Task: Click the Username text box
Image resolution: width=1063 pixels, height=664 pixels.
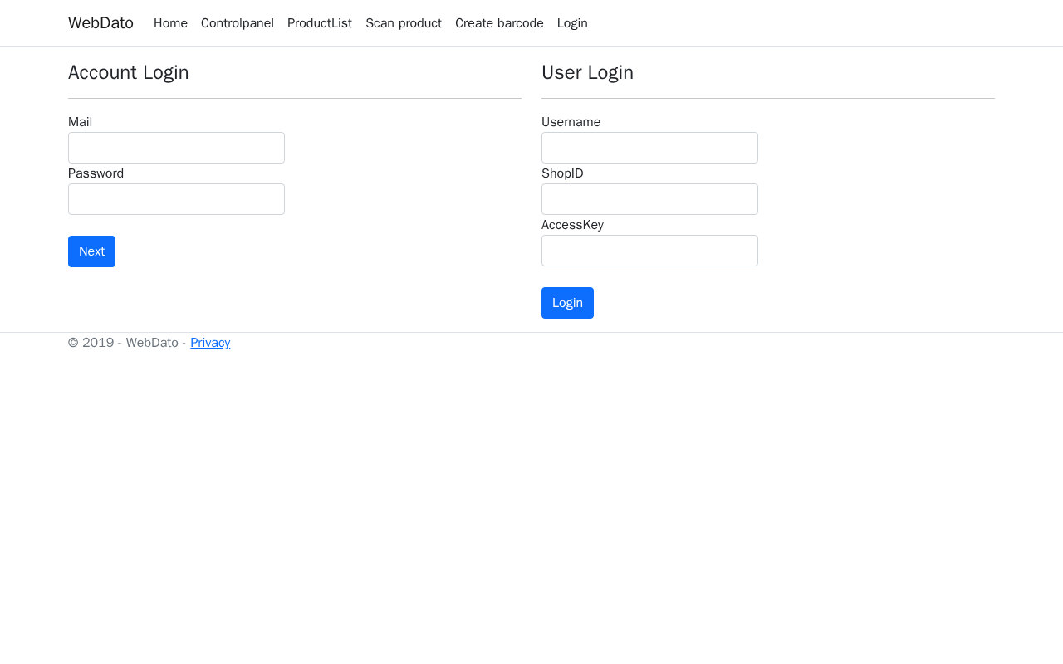Action: [x=649, y=148]
